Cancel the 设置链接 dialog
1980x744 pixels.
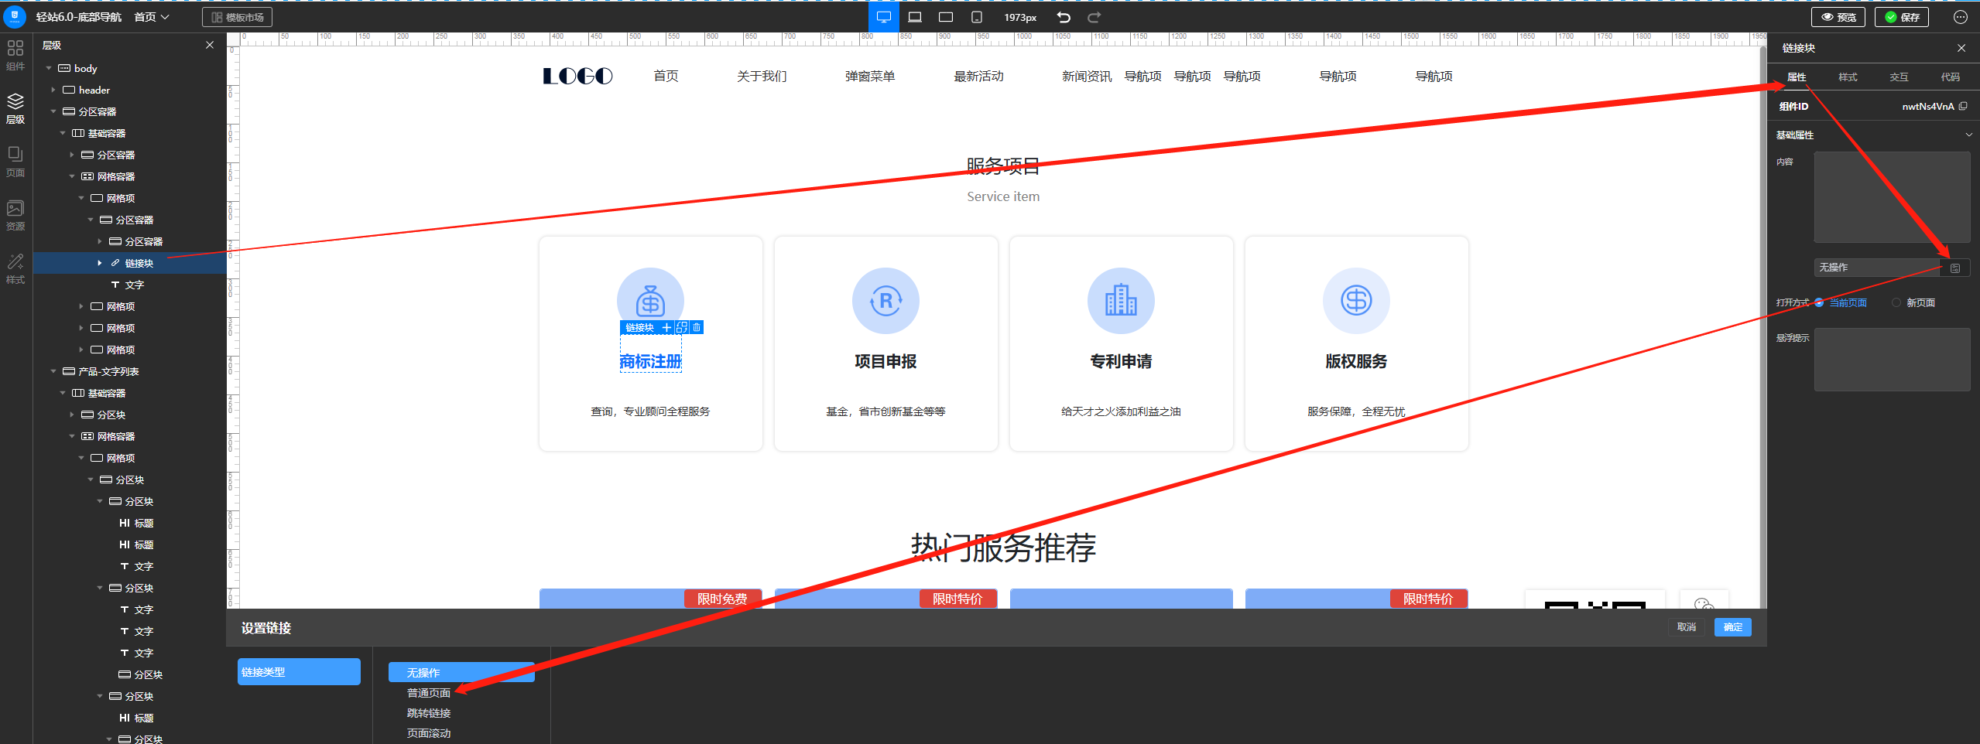1687,627
